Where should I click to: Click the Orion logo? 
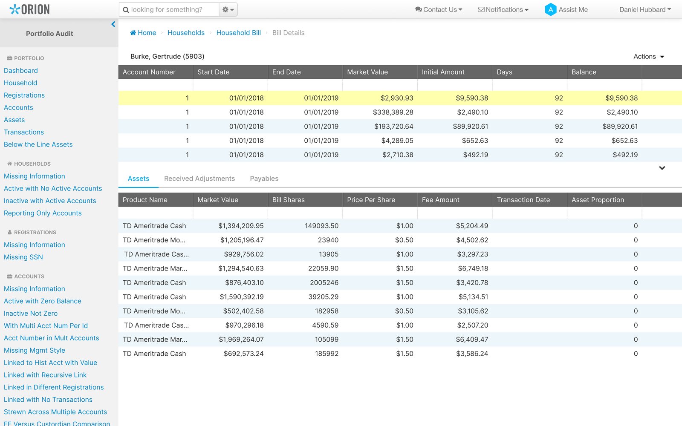29,9
